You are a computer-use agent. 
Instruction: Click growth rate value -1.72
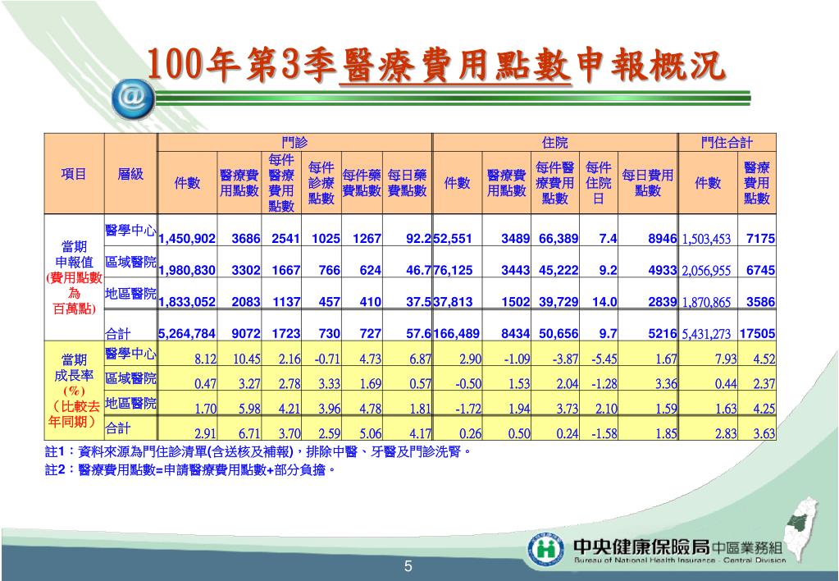tap(468, 409)
